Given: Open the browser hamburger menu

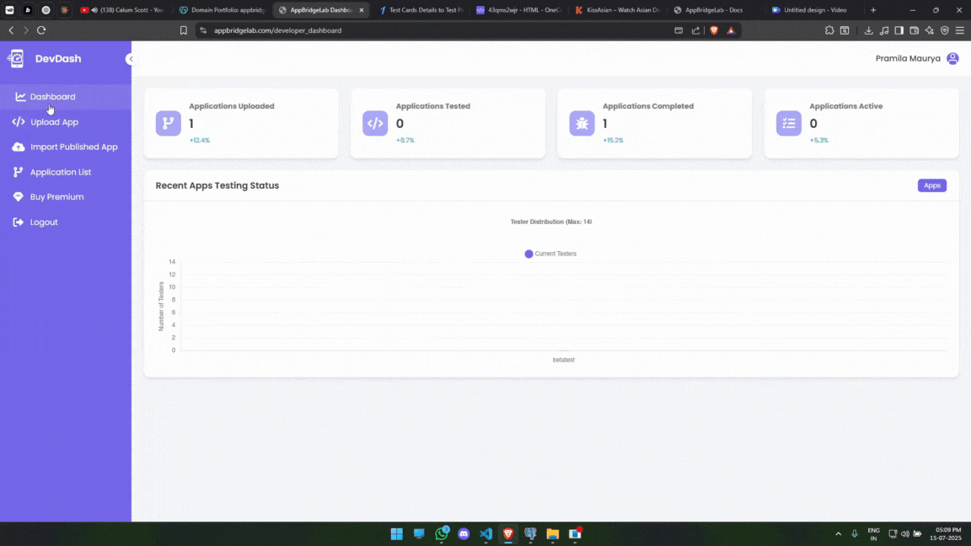Looking at the screenshot, I should point(960,30).
